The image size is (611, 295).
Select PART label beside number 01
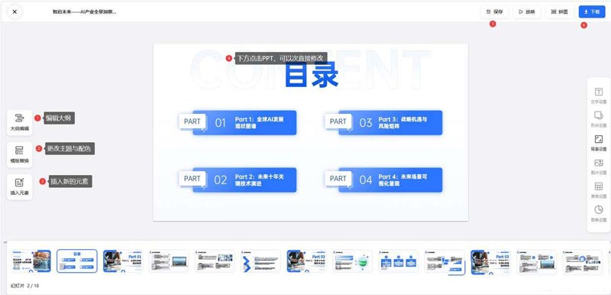coord(192,122)
